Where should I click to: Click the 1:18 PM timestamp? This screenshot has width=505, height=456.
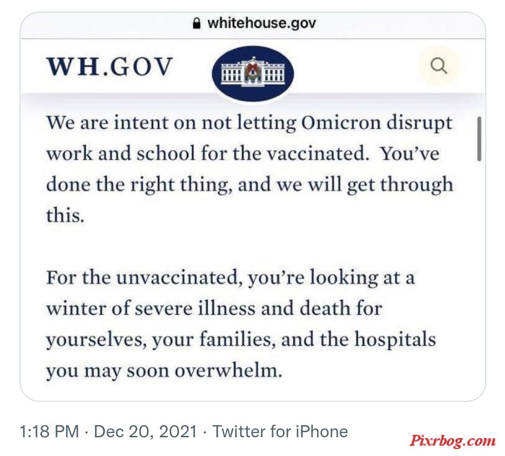(x=49, y=432)
